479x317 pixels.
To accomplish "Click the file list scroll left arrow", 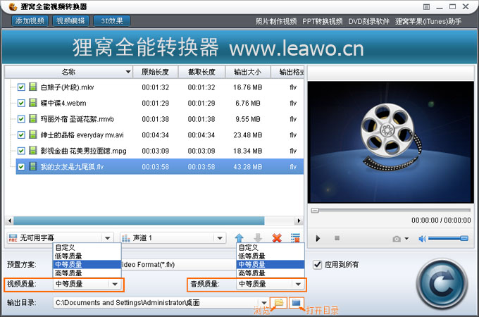I will 10,220.
